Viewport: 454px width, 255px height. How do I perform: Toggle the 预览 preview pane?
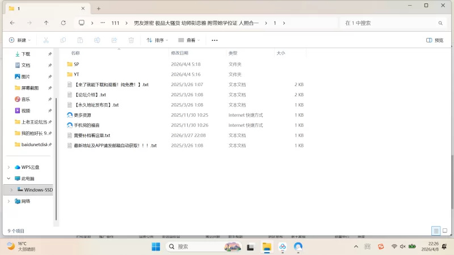(x=435, y=40)
